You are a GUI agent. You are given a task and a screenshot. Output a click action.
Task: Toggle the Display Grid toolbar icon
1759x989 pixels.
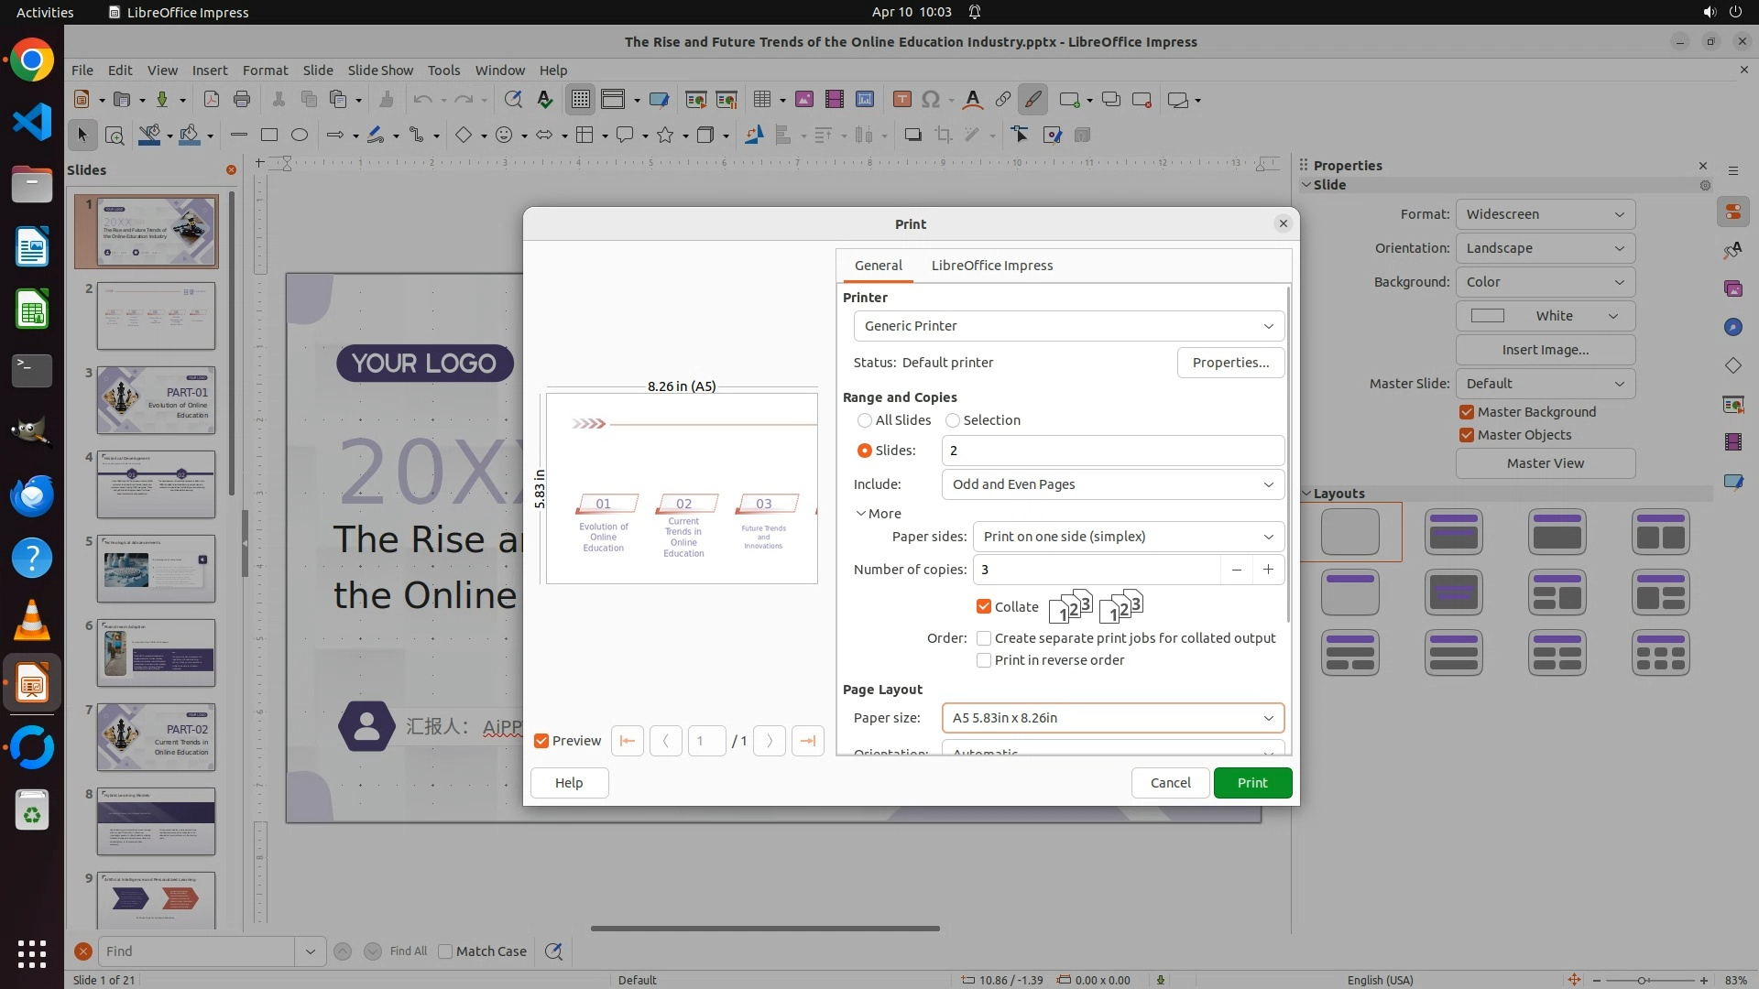tap(580, 100)
